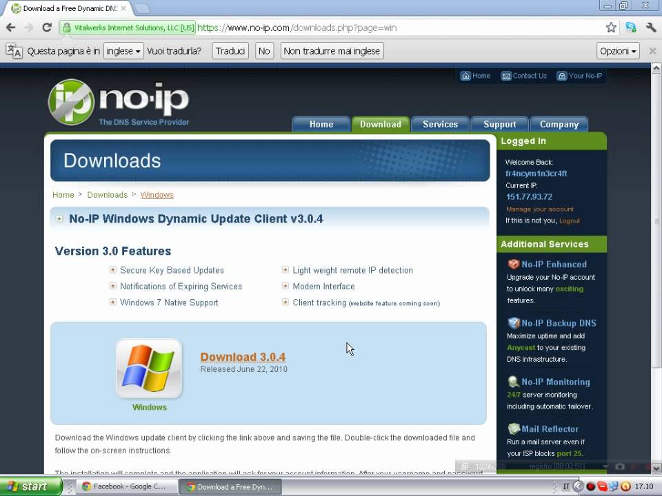Click the scrollbar up arrow
662x496 pixels.
pos(656,68)
